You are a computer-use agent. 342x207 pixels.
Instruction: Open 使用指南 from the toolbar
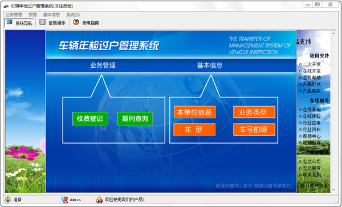coord(90,23)
